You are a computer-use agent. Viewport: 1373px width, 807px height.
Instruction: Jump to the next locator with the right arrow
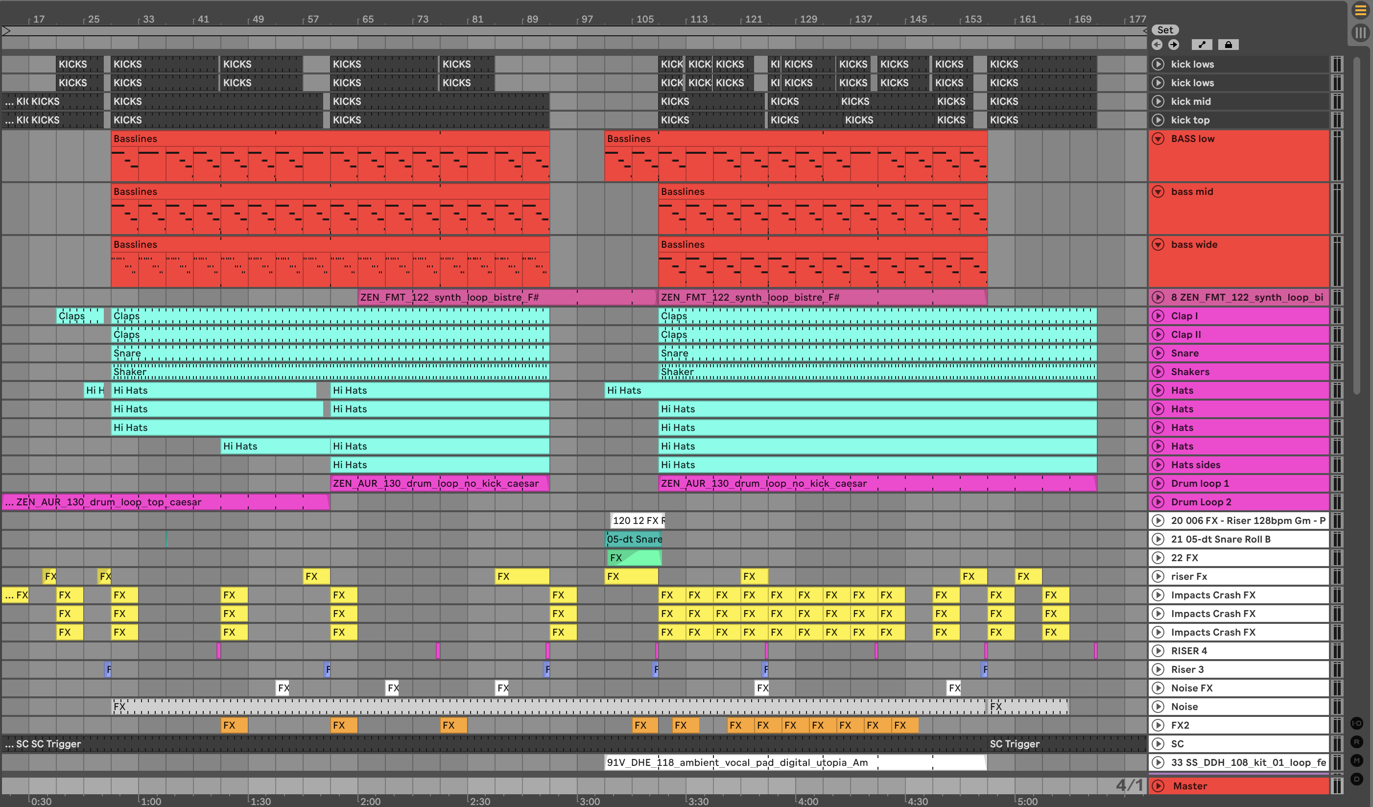pos(1174,45)
